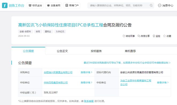The height and width of the screenshot is (105, 177).
Task: Click the 合同 tag
Action: 38,31
